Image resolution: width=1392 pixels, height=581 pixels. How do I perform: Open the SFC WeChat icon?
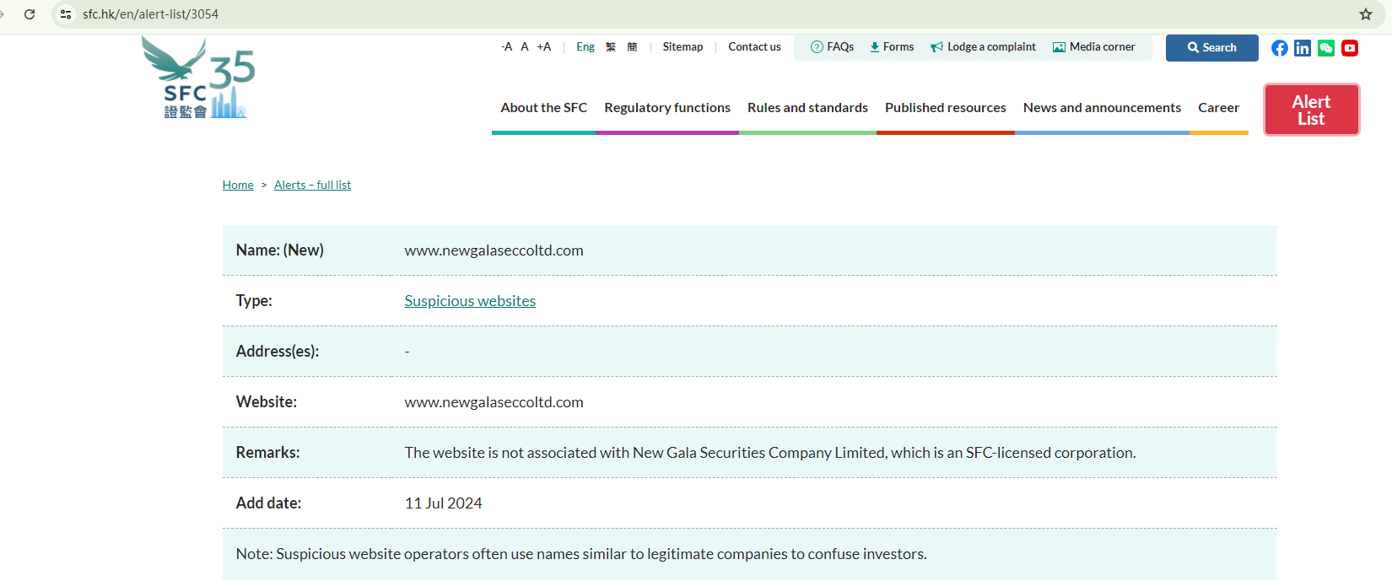click(1326, 48)
